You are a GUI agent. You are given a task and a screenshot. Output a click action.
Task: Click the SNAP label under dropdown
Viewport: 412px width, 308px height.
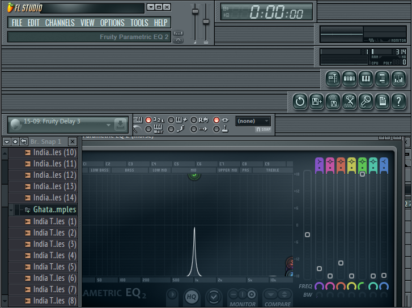[264, 130]
